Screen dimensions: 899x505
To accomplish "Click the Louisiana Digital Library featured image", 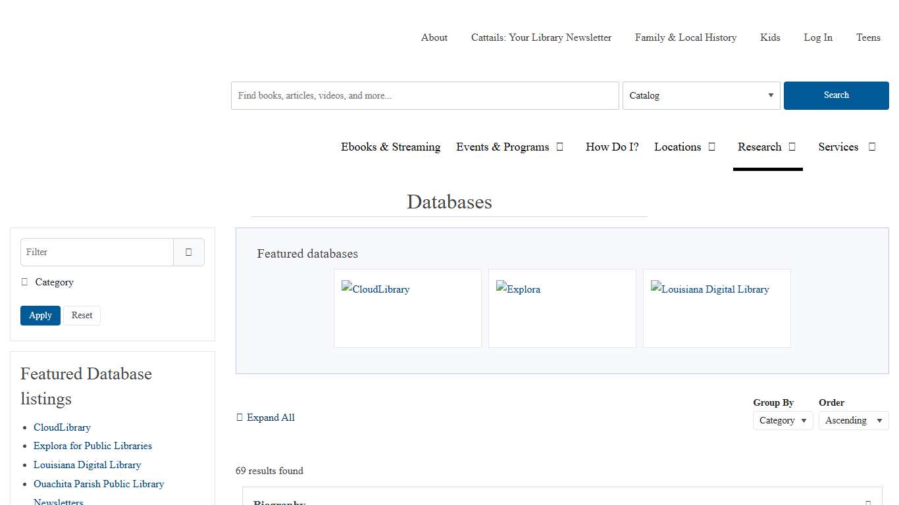I will click(709, 289).
